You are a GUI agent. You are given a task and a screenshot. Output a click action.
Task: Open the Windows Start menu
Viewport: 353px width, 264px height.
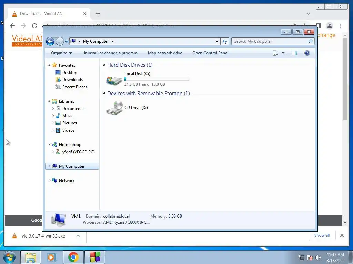click(9, 257)
